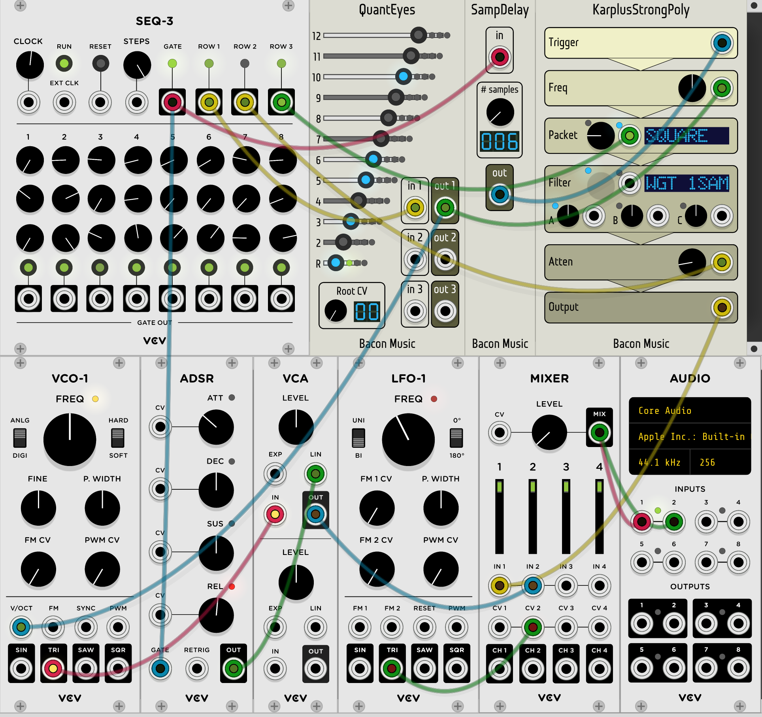Click the Filter WGT 1SAM display
Screen dimensions: 762x717
(687, 183)
